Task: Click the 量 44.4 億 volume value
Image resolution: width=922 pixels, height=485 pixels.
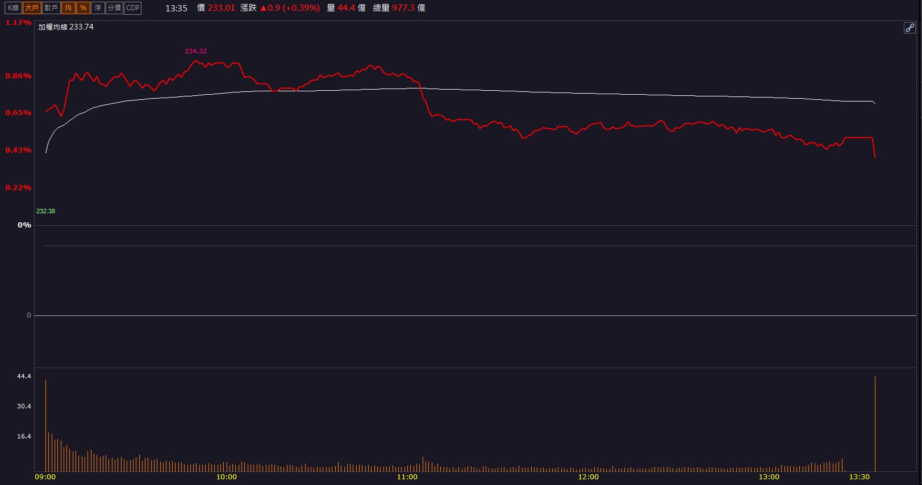Action: 347,8
